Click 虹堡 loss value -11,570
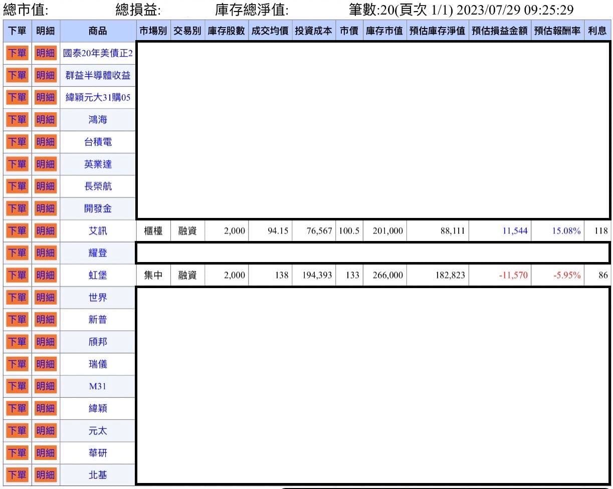The image size is (613, 489). point(513,275)
